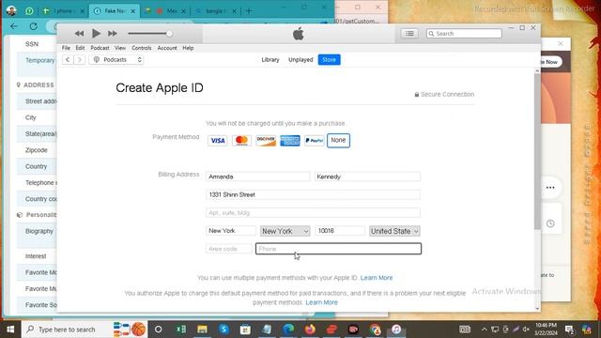Choose PayPal payment method
This screenshot has height=338, width=601.
[x=314, y=141]
